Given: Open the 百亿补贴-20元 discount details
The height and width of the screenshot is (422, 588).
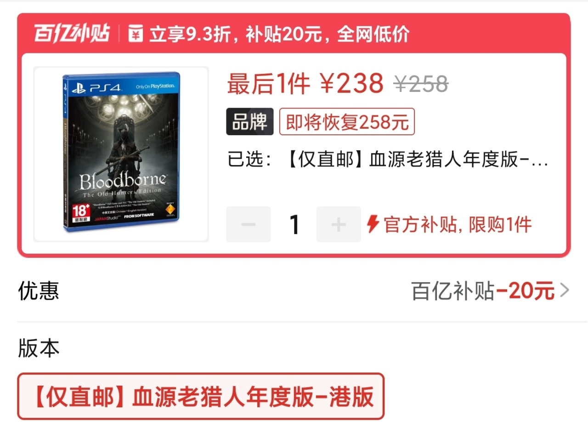Looking at the screenshot, I should 490,291.
